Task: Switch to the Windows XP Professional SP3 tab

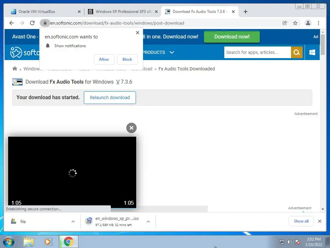Action: click(x=123, y=12)
